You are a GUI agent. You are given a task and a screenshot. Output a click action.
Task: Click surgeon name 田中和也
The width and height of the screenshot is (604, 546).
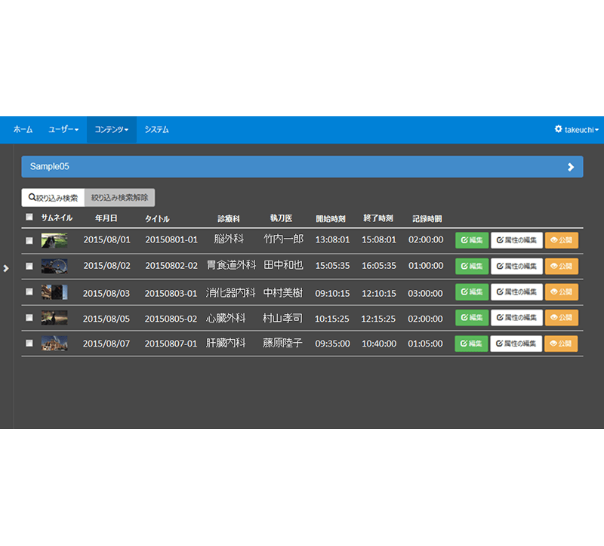click(284, 265)
